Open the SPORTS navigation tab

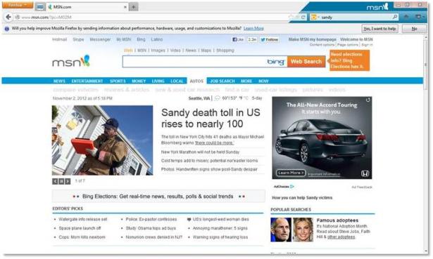(x=118, y=81)
